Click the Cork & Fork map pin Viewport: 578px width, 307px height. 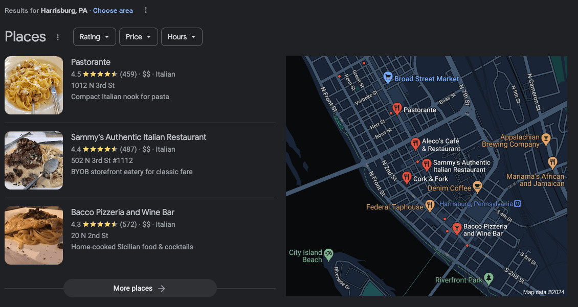tap(407, 178)
